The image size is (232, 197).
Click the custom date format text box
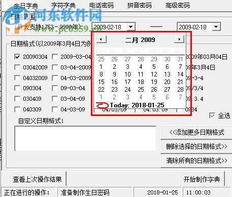(85, 139)
